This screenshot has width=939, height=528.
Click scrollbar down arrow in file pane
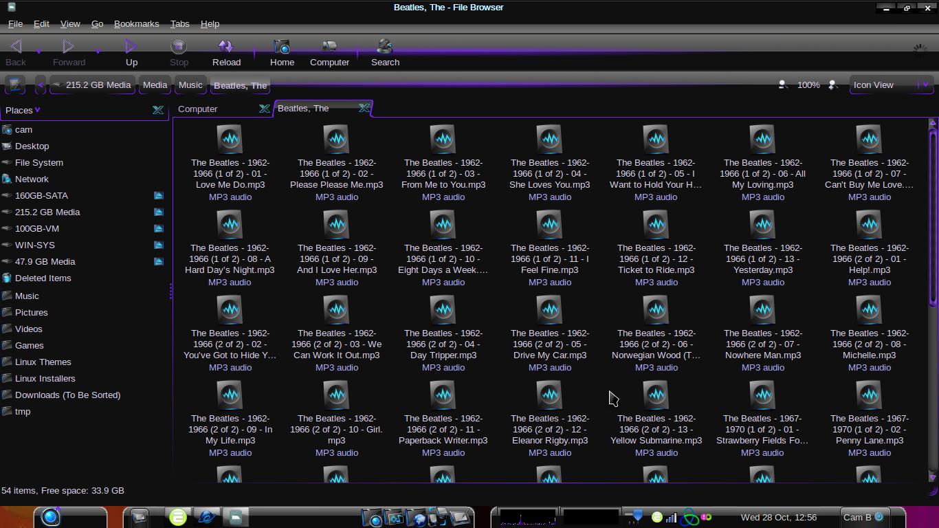(x=933, y=476)
